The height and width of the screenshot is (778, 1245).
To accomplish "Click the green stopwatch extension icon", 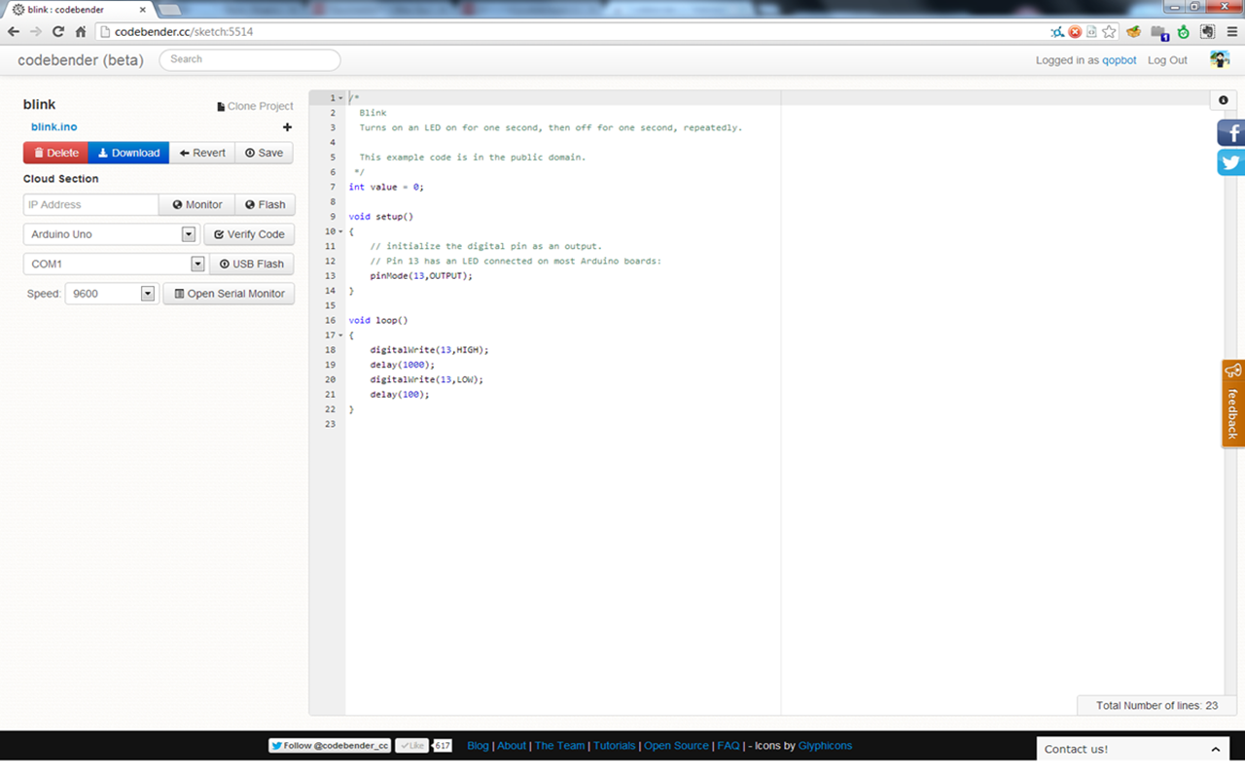I will (1183, 32).
